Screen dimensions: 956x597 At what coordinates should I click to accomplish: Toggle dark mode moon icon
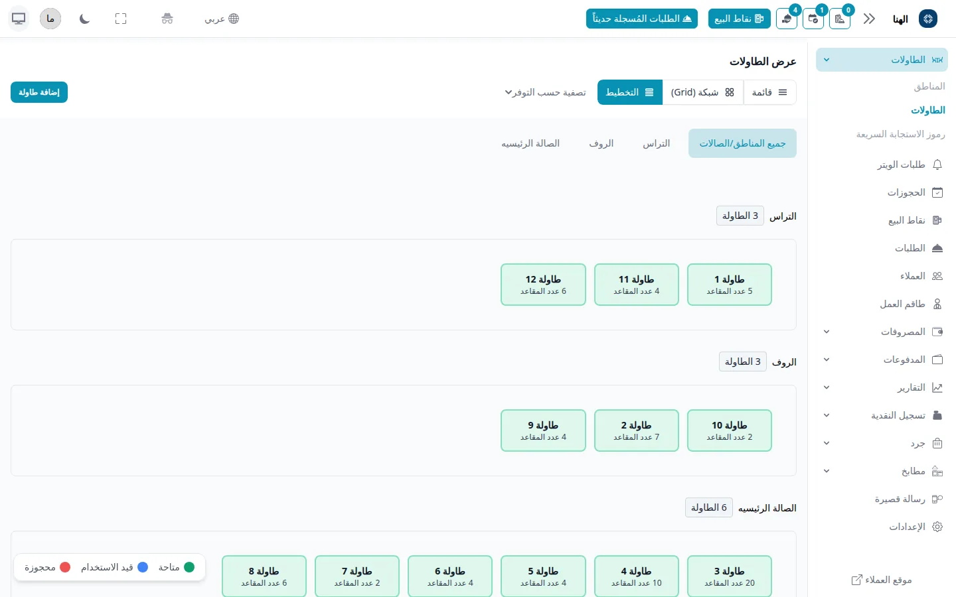point(84,19)
